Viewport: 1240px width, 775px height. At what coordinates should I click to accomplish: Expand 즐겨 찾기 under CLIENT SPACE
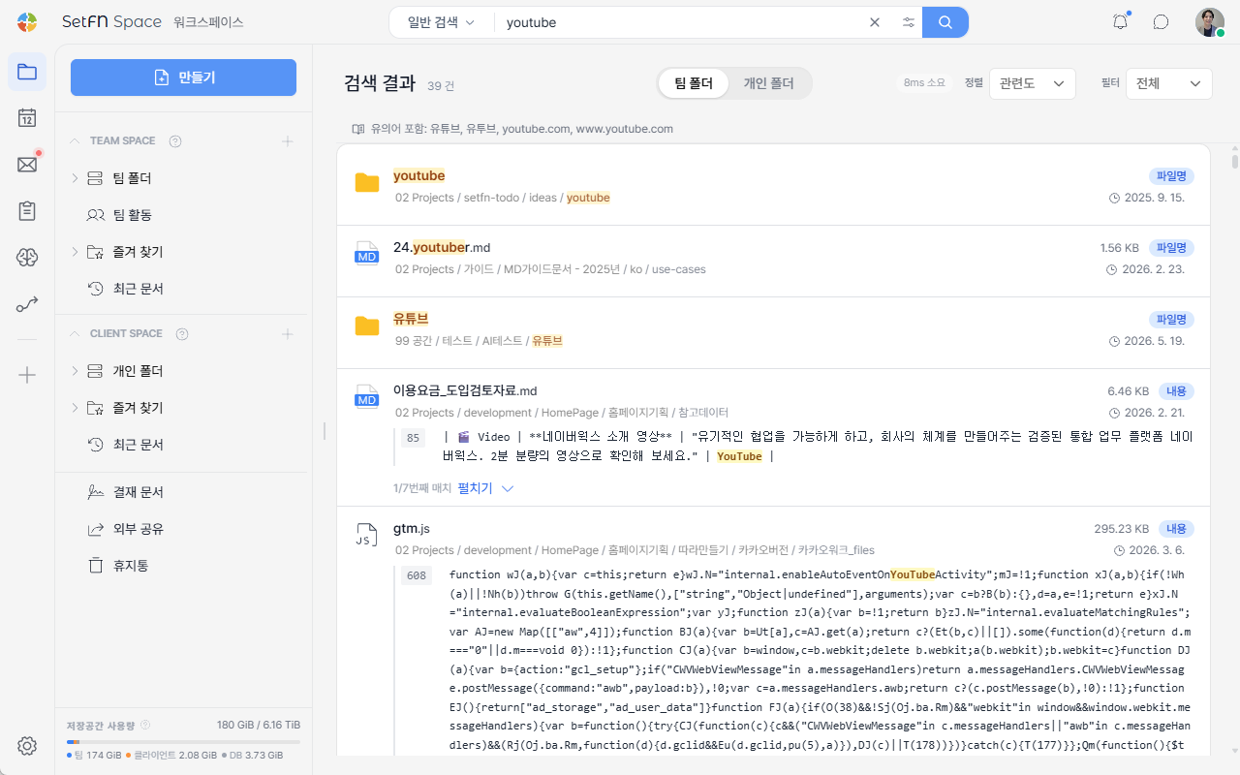coord(76,408)
